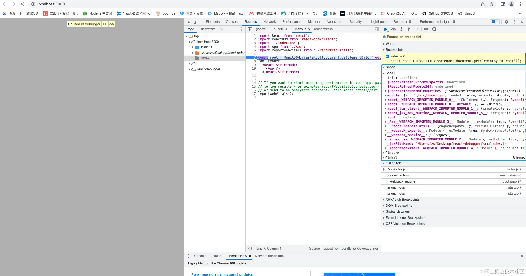Toggle pause on exceptions icon
The height and width of the screenshot is (276, 526).
434,29
